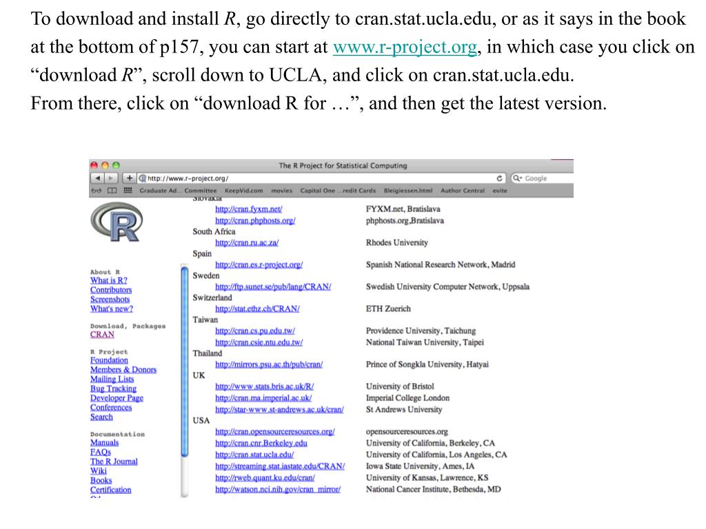Open the Bleigiessen.html bookmark
The height and width of the screenshot is (529, 706).
click(408, 191)
